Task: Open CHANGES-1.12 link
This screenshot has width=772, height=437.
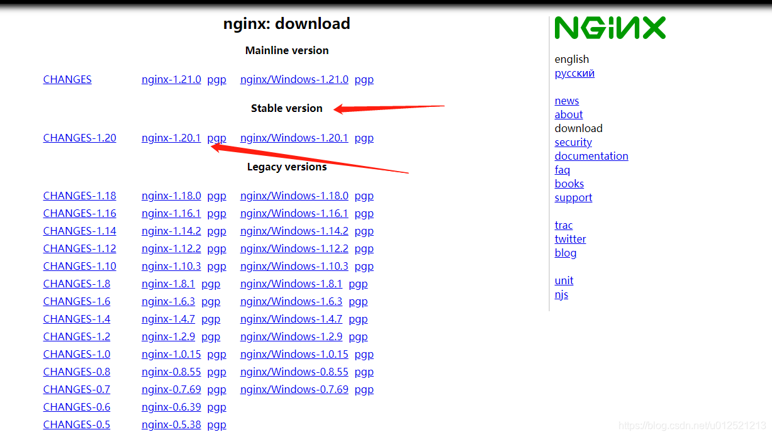Action: tap(80, 249)
